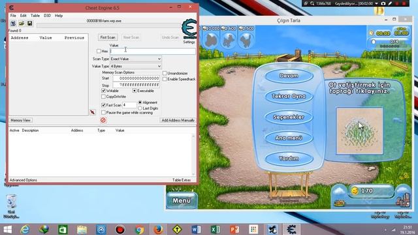418x235 pixels.
Task: Click the Ana menü button
Action: pyautogui.click(x=289, y=138)
